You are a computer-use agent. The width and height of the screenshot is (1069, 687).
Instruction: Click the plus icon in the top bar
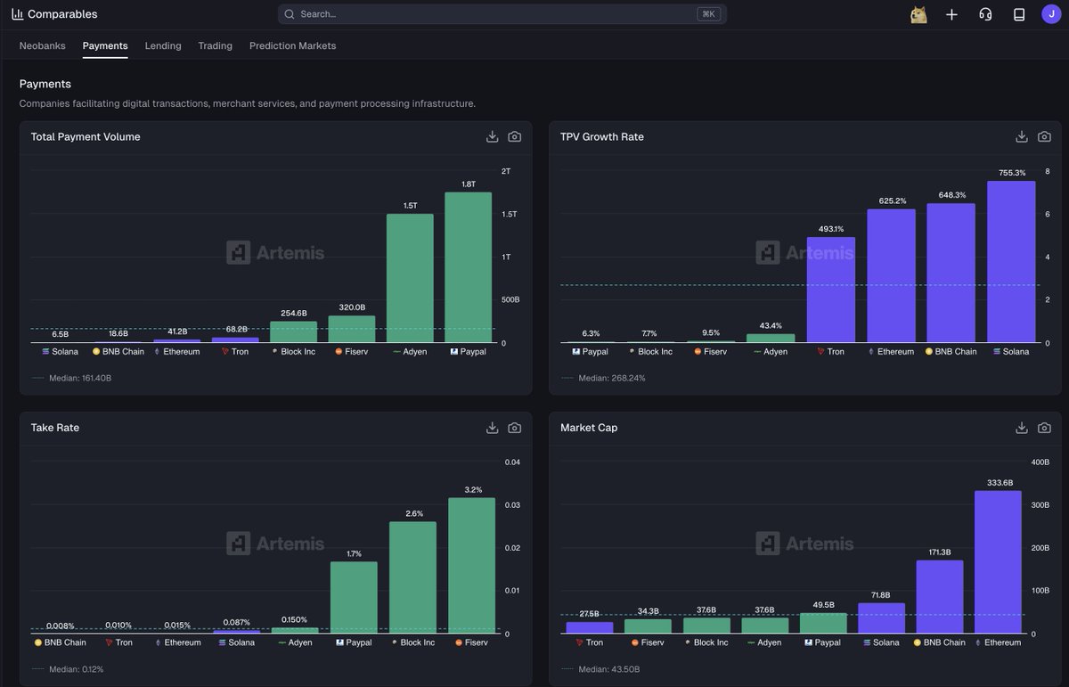[951, 14]
